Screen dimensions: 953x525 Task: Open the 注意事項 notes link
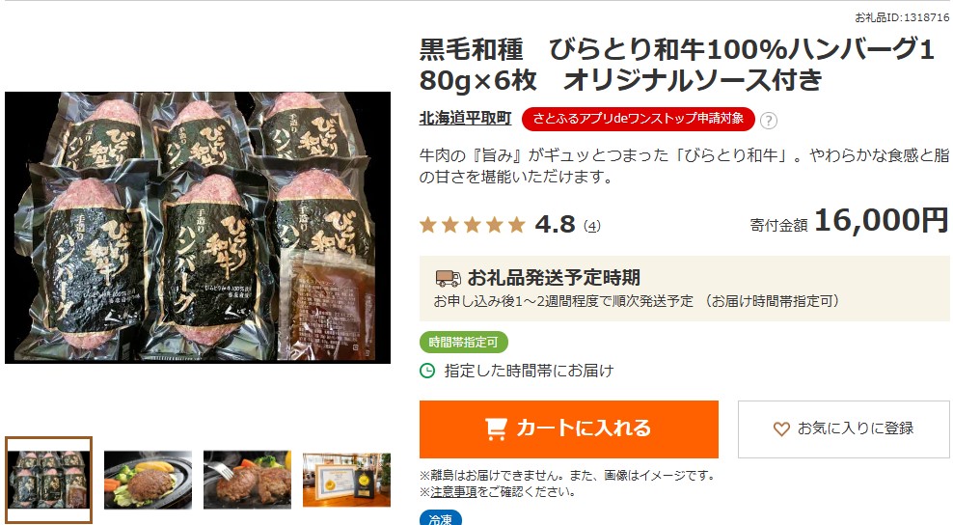(453, 491)
